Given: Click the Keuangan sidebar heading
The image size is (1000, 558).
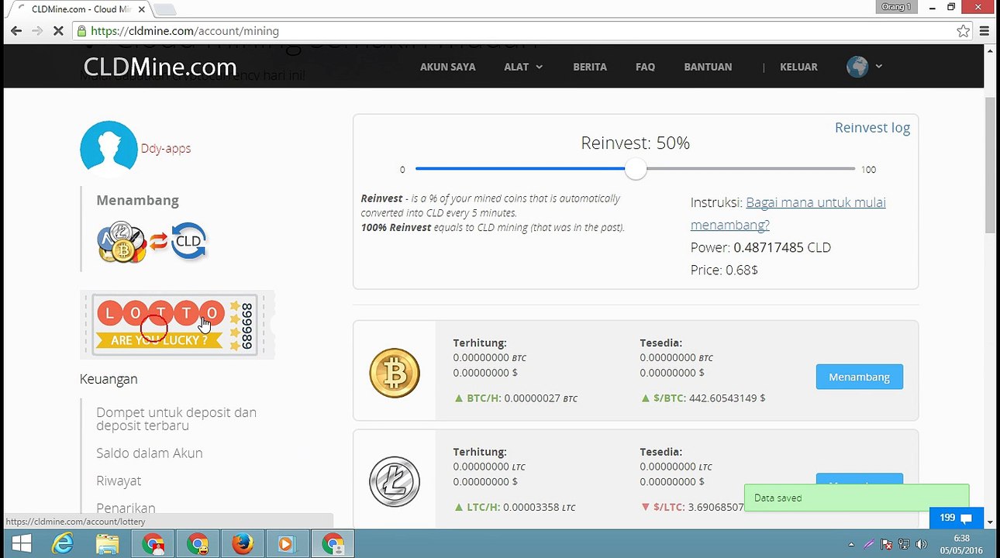Looking at the screenshot, I should (x=109, y=379).
